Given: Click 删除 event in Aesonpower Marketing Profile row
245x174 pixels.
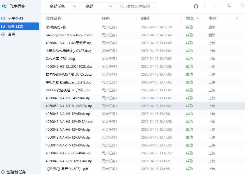Looking at the screenshot, I should point(212,35).
